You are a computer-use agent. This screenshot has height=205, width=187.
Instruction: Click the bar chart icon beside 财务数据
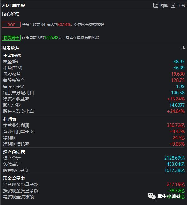pos(183,48)
